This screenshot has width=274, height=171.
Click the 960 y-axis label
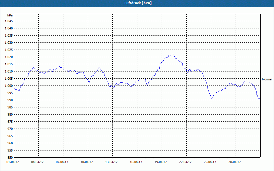[11, 143]
